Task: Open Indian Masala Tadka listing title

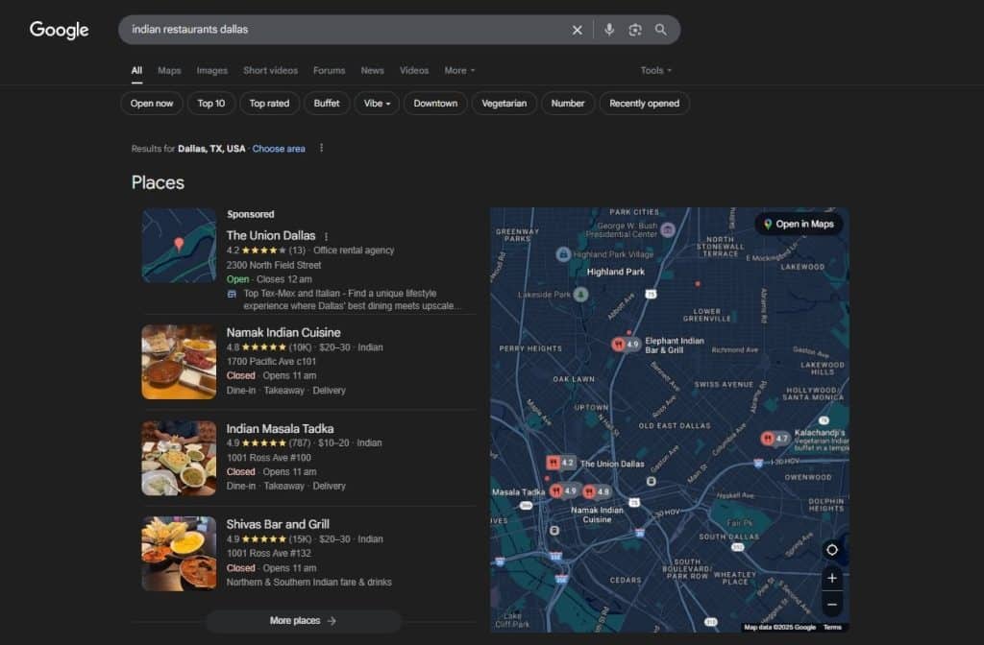Action: tap(280, 429)
